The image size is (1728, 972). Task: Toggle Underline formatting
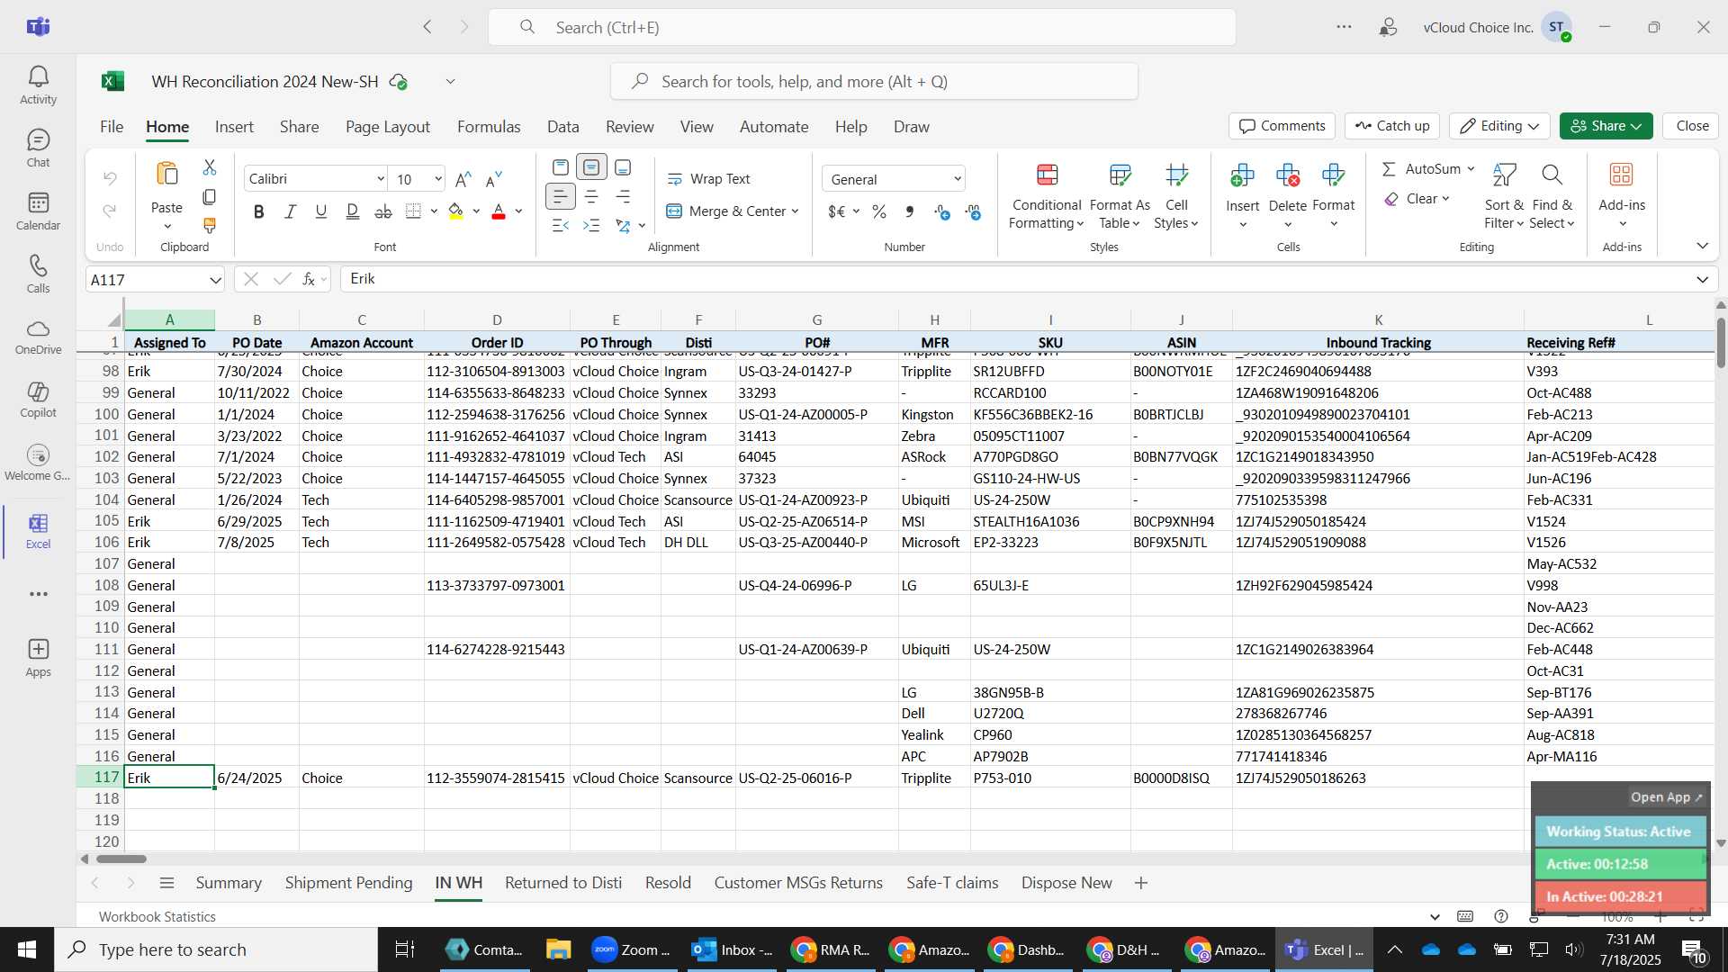point(320,211)
